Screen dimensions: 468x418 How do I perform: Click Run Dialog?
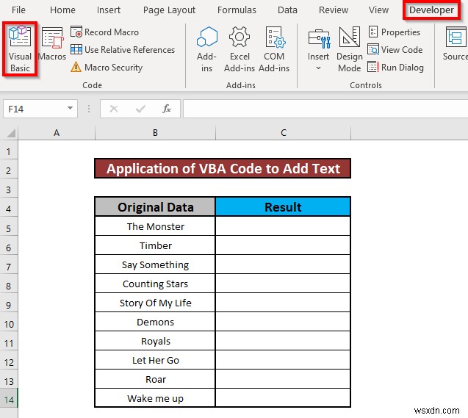click(395, 68)
